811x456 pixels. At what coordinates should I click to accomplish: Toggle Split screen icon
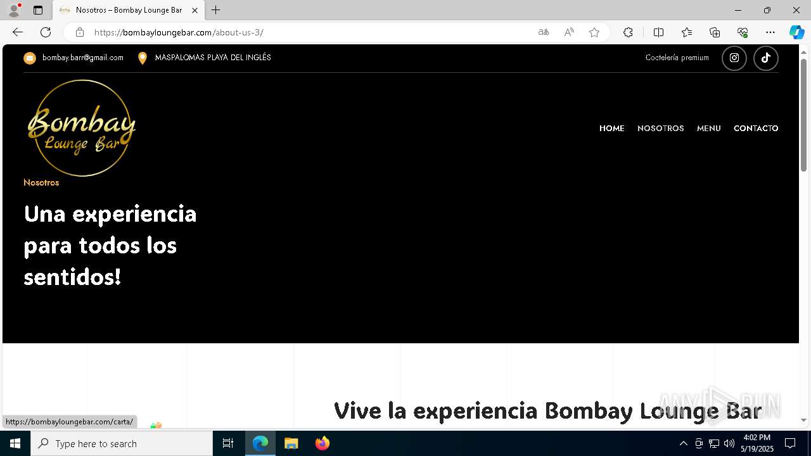pos(658,32)
